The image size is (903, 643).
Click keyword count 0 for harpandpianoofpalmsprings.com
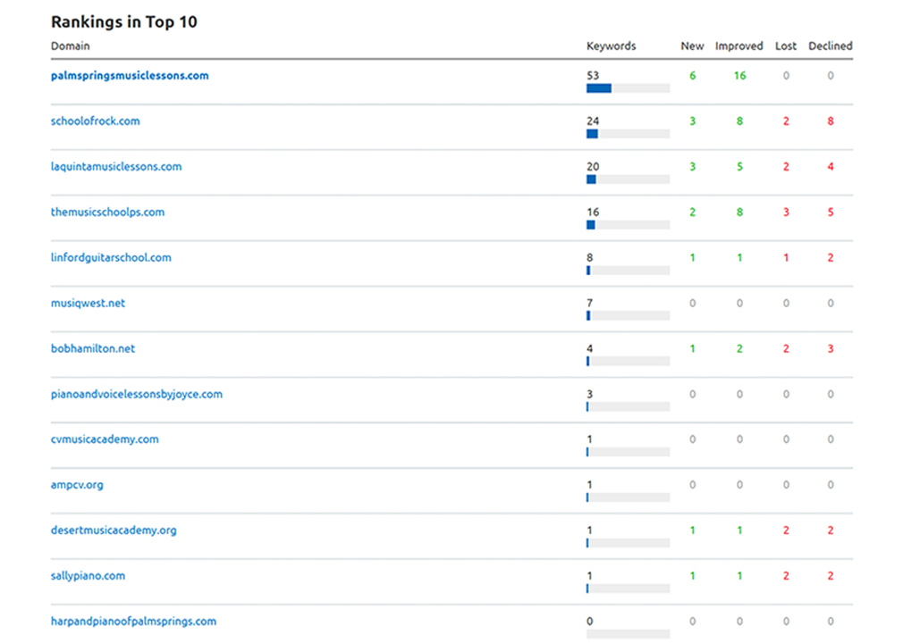pyautogui.click(x=590, y=622)
